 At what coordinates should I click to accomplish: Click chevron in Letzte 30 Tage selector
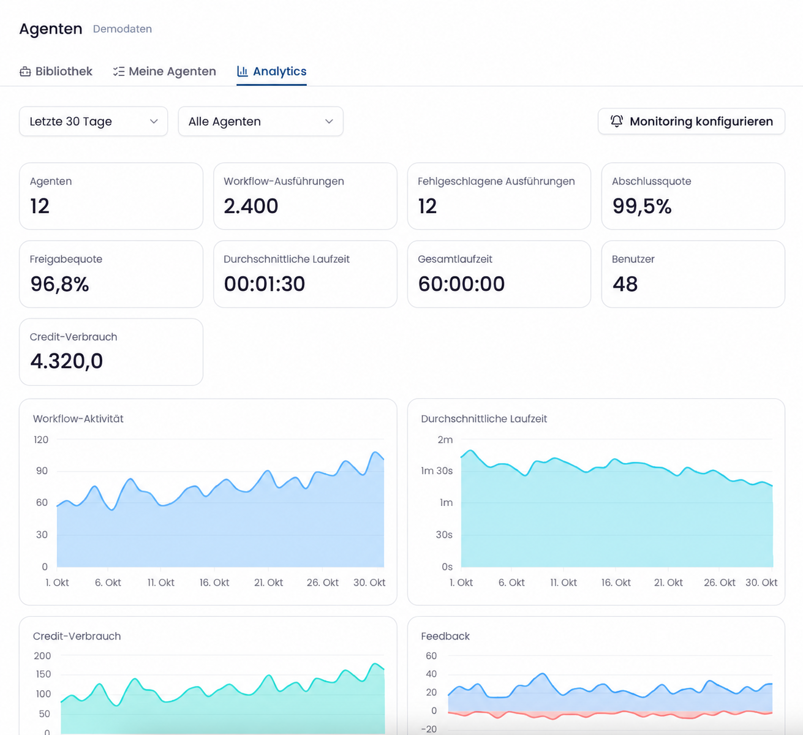[154, 121]
